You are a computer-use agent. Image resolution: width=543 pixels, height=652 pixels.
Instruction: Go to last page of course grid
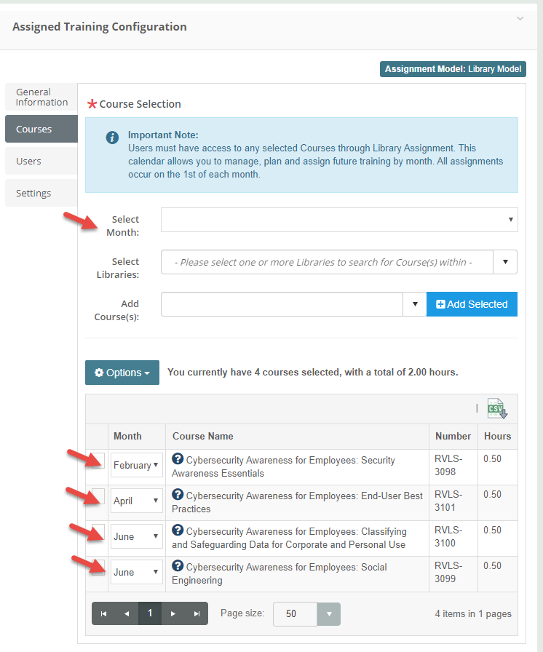(197, 613)
